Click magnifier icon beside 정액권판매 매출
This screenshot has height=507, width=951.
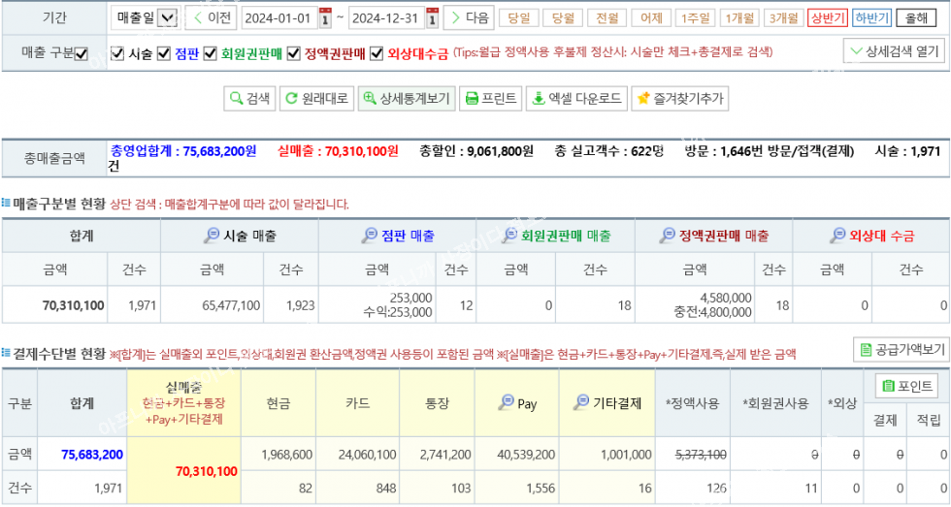point(668,236)
